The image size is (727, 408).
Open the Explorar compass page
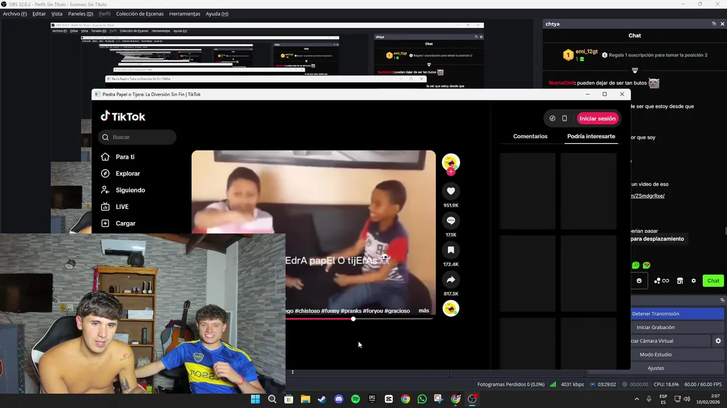[x=120, y=173]
